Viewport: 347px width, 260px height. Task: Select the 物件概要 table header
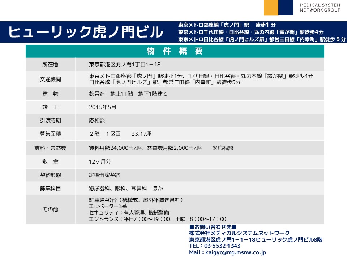pos(175,51)
